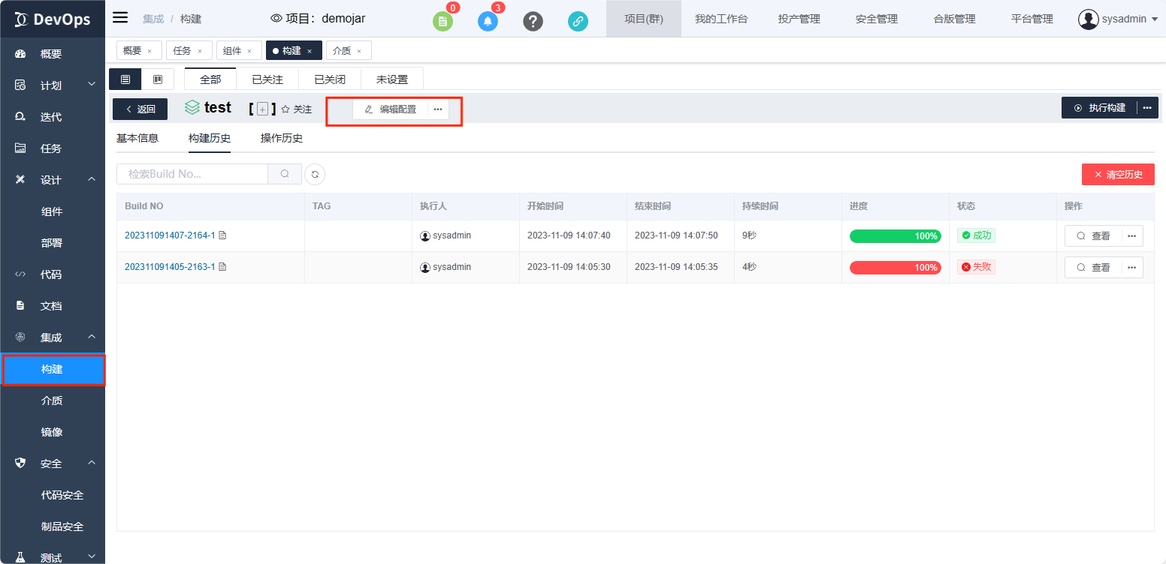
Task: Click the Build No search field
Action: point(192,174)
